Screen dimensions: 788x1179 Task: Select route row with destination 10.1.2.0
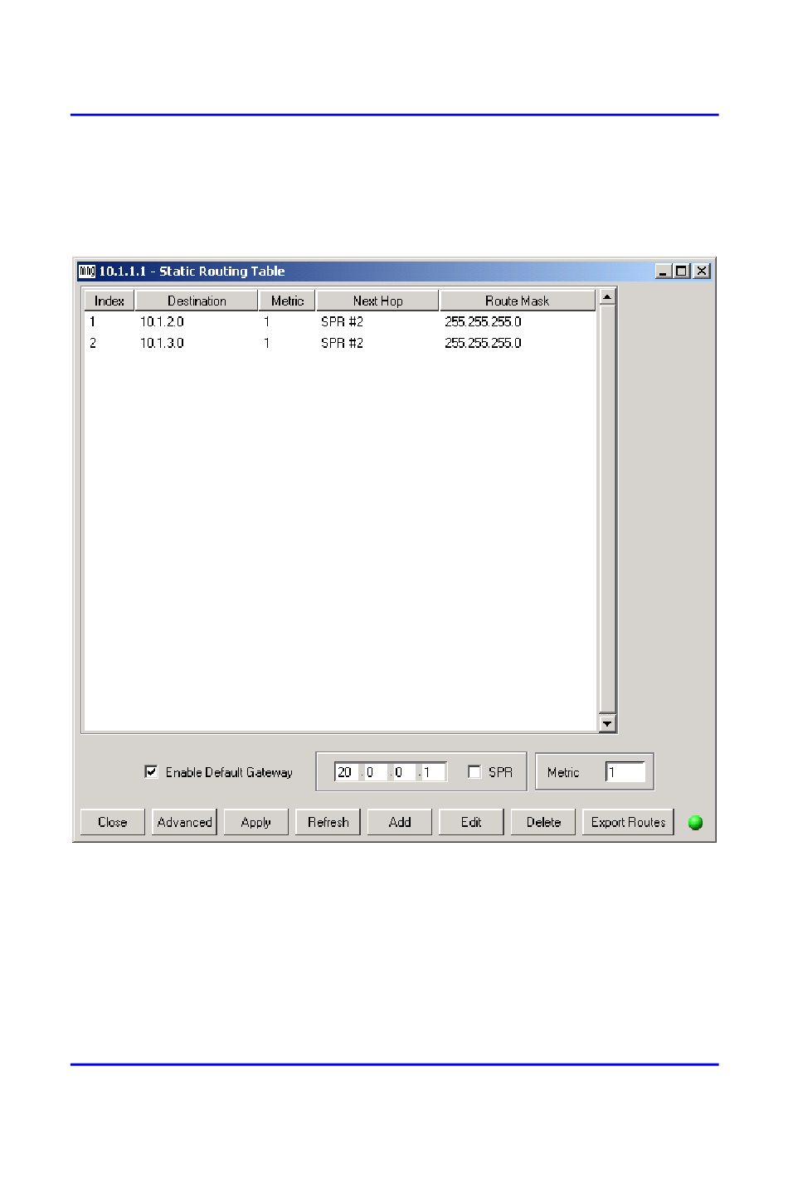click(339, 321)
